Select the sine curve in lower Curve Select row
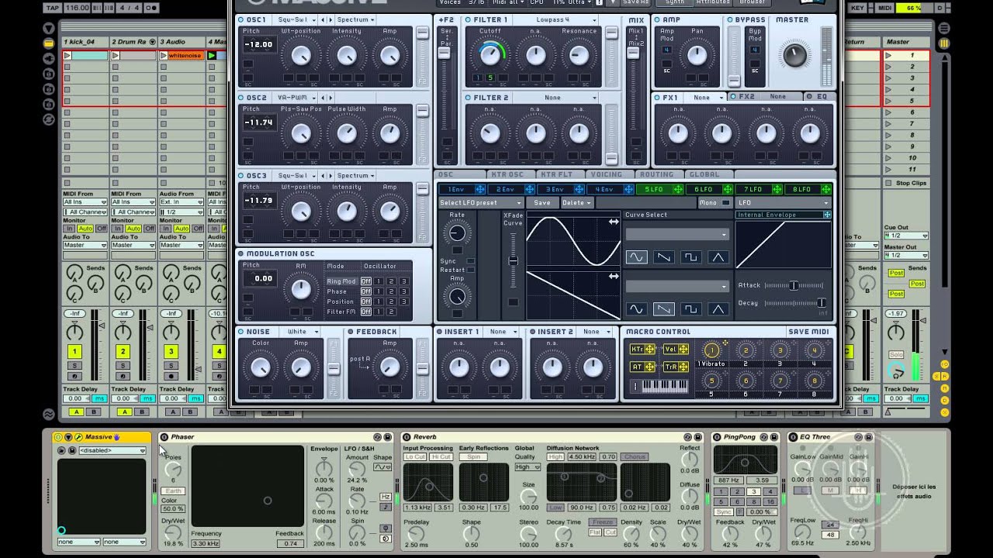 (x=636, y=309)
